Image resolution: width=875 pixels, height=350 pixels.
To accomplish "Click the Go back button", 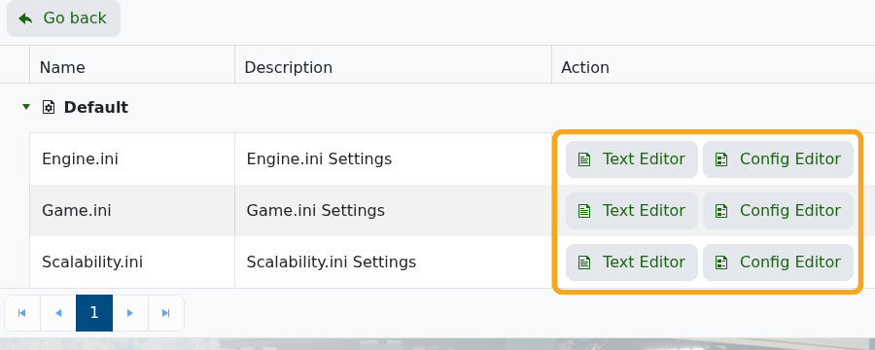I will pos(63,17).
